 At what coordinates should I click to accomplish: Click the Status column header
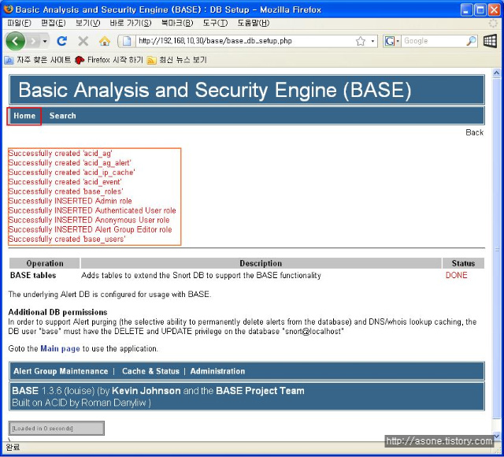463,263
